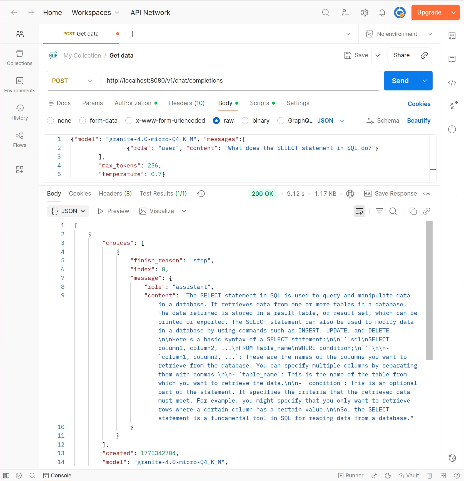464x481 pixels.
Task: Send the request
Action: [400, 81]
